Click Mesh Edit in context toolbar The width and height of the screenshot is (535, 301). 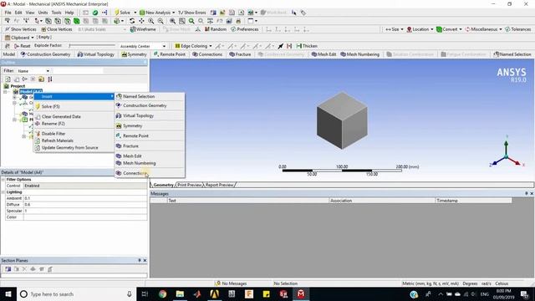pyautogui.click(x=324, y=54)
